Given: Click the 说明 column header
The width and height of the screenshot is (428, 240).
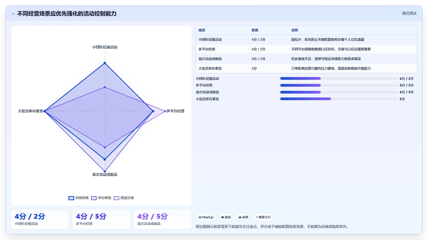Looking at the screenshot, I should [295, 30].
